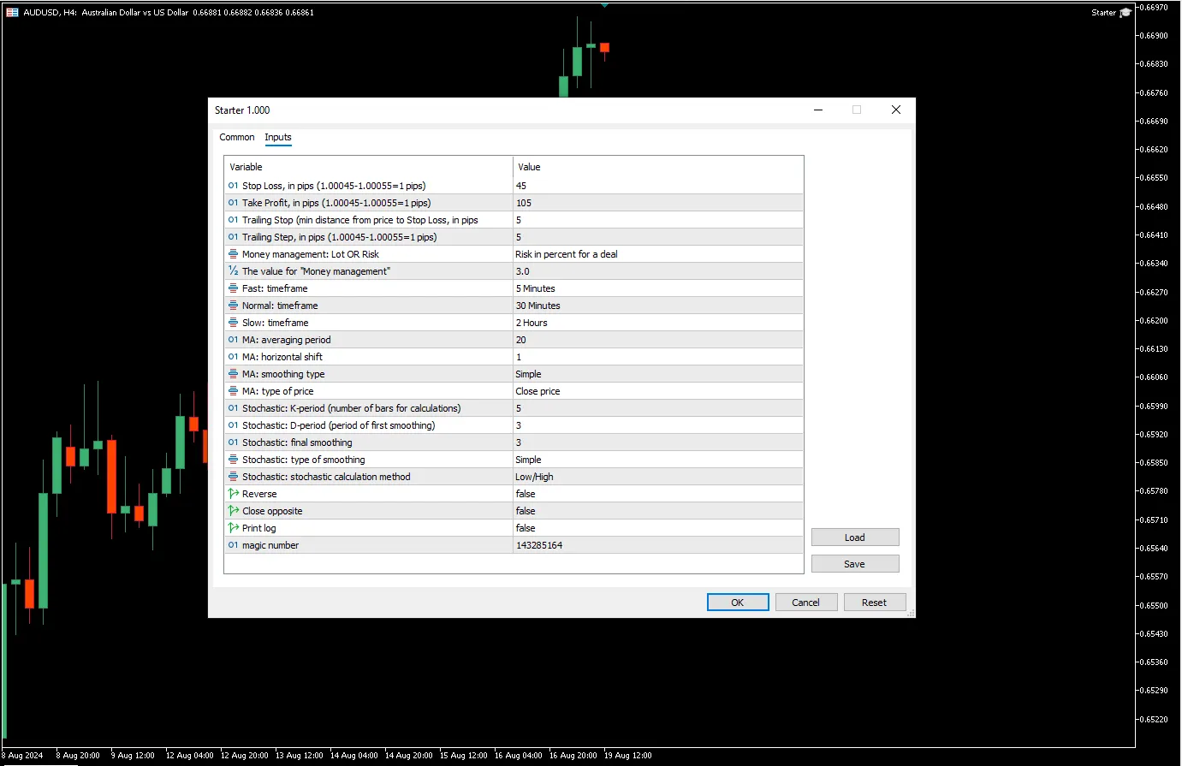1182x766 pixels.
Task: Click the fraction icon beside 'The value for' row
Action: pos(233,271)
